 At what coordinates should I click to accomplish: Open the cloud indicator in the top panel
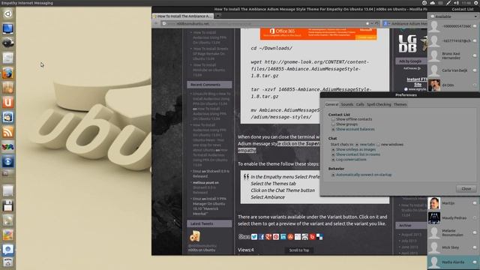(432, 3)
